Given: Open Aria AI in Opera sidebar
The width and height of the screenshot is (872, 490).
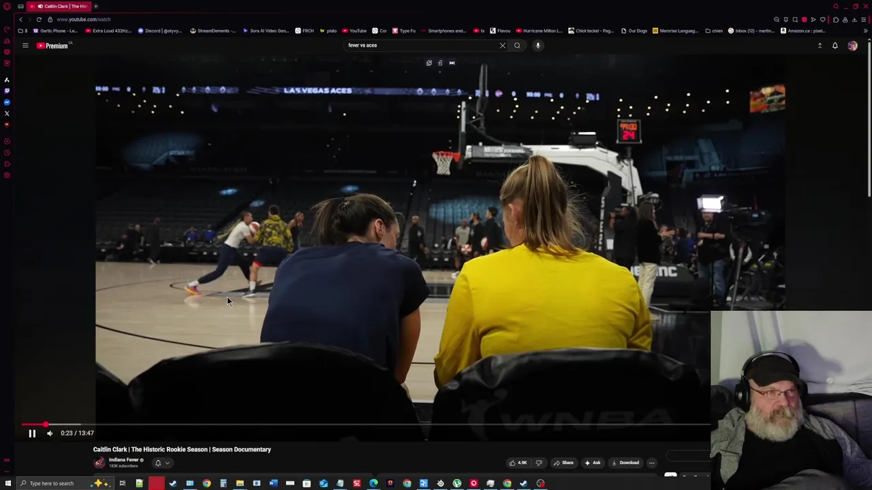Looking at the screenshot, I should (7, 80).
